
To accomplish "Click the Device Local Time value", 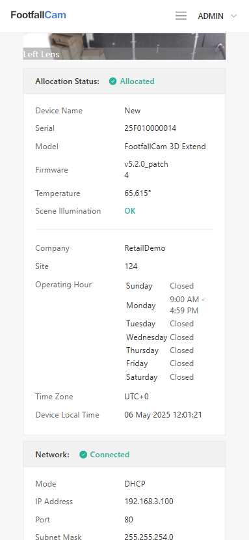I will 163,415.
